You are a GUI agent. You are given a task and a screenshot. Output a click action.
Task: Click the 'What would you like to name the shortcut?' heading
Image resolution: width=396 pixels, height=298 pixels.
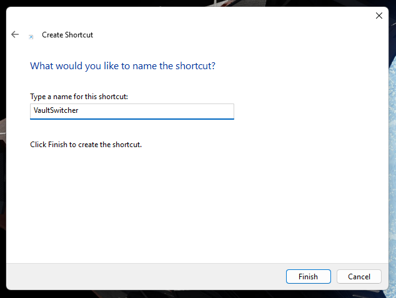click(x=123, y=66)
